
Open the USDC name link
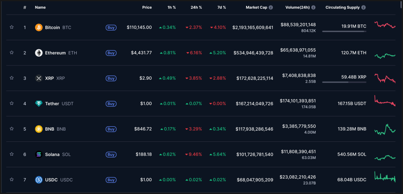[59, 180]
